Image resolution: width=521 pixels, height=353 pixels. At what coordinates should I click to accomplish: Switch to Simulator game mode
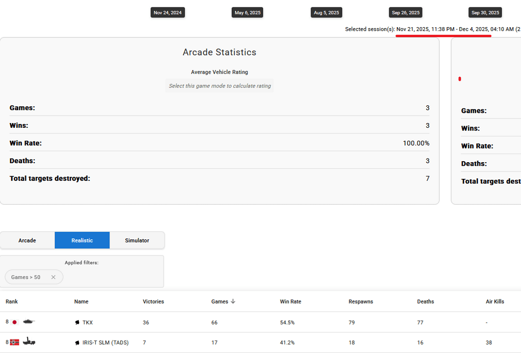(x=137, y=240)
